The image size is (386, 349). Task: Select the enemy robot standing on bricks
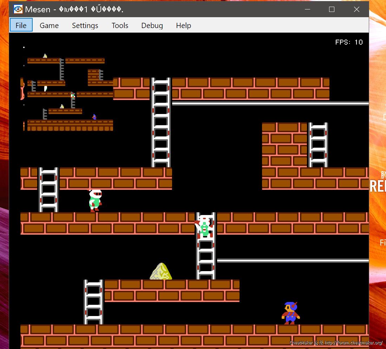[95, 201]
